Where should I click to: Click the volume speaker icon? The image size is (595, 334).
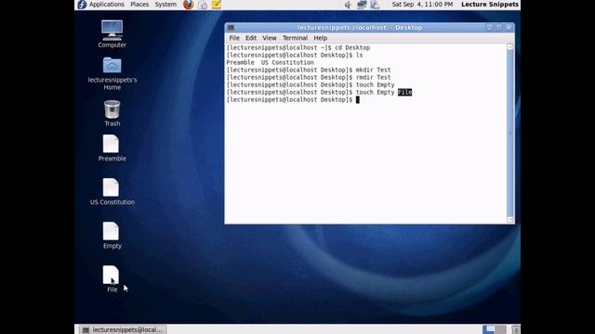(x=348, y=5)
